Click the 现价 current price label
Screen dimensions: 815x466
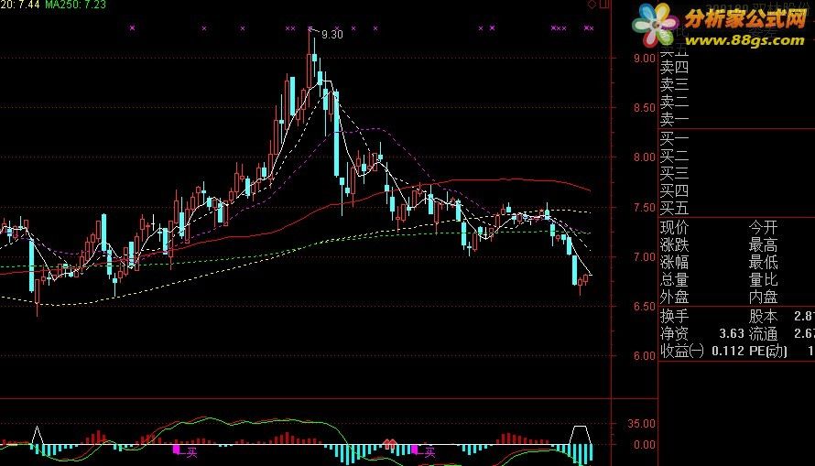(x=674, y=228)
